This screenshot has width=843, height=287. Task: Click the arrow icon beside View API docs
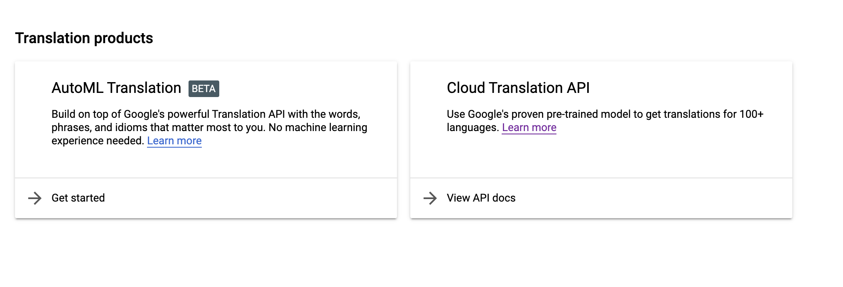430,198
